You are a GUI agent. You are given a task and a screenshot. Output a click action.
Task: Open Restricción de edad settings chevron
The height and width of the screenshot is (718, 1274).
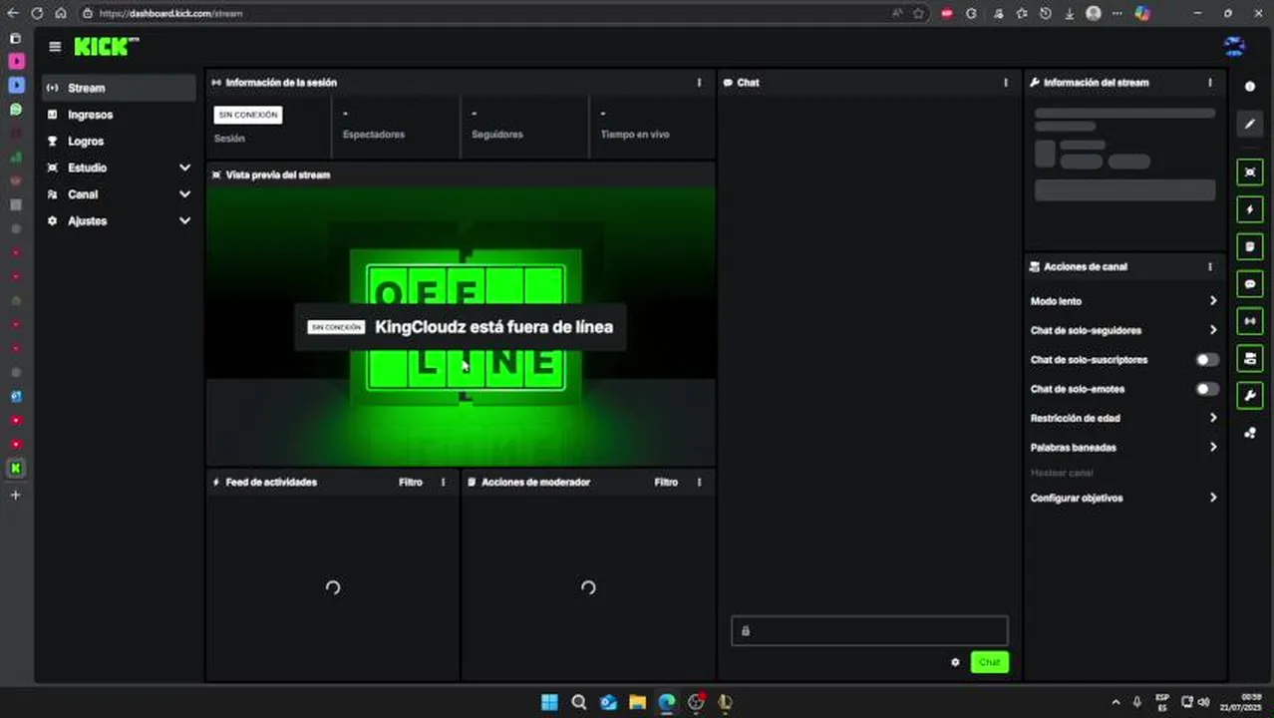pos(1212,418)
